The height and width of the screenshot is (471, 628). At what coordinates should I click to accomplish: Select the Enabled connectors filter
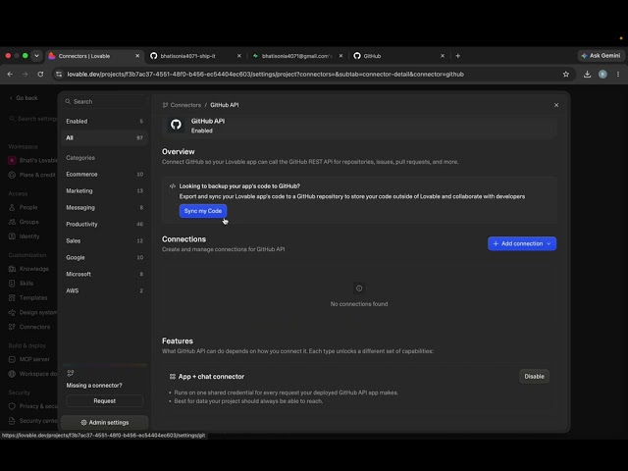105,121
